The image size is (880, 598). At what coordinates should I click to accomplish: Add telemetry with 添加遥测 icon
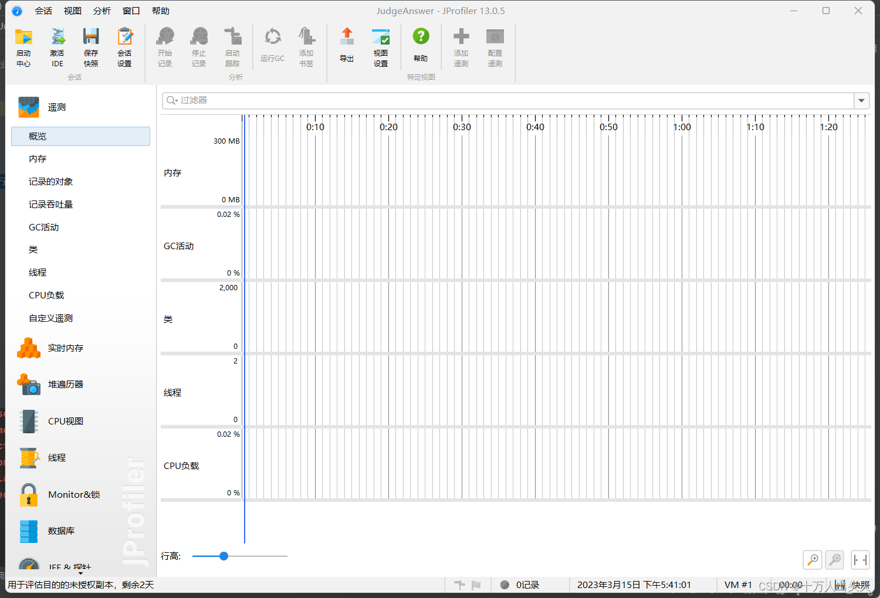tap(461, 47)
